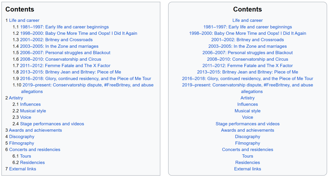Open 1.10 Conservatorship dispute, #FreeBritney link
The image size is (329, 178).
[x=83, y=88]
